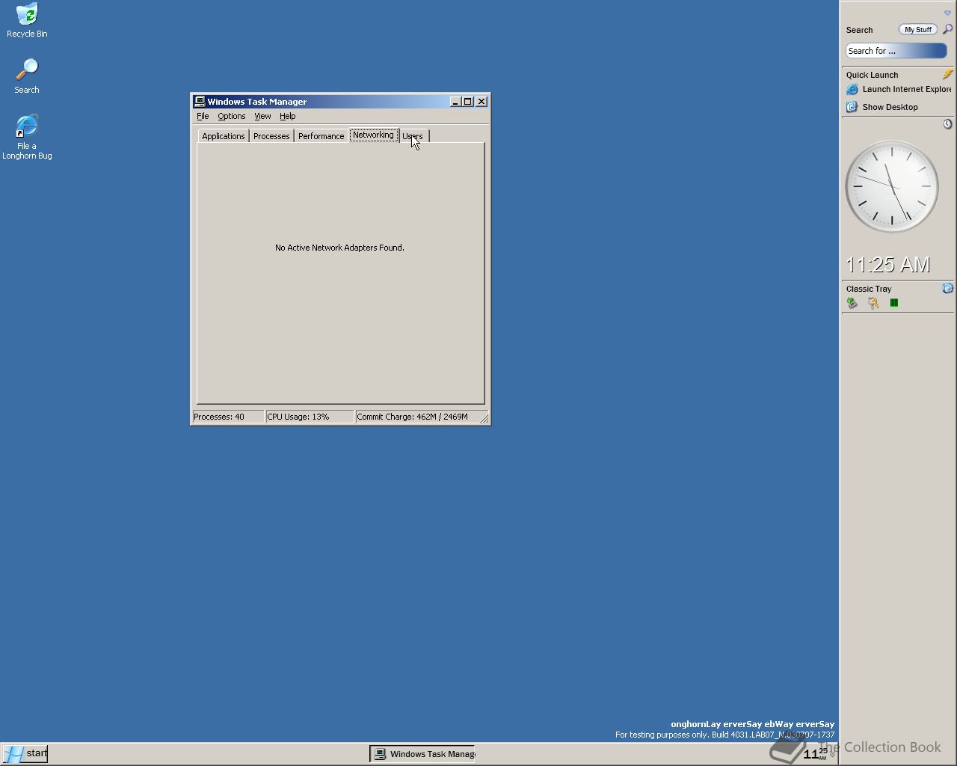Click the taskbar clock
This screenshot has height=766, width=957.
(816, 753)
